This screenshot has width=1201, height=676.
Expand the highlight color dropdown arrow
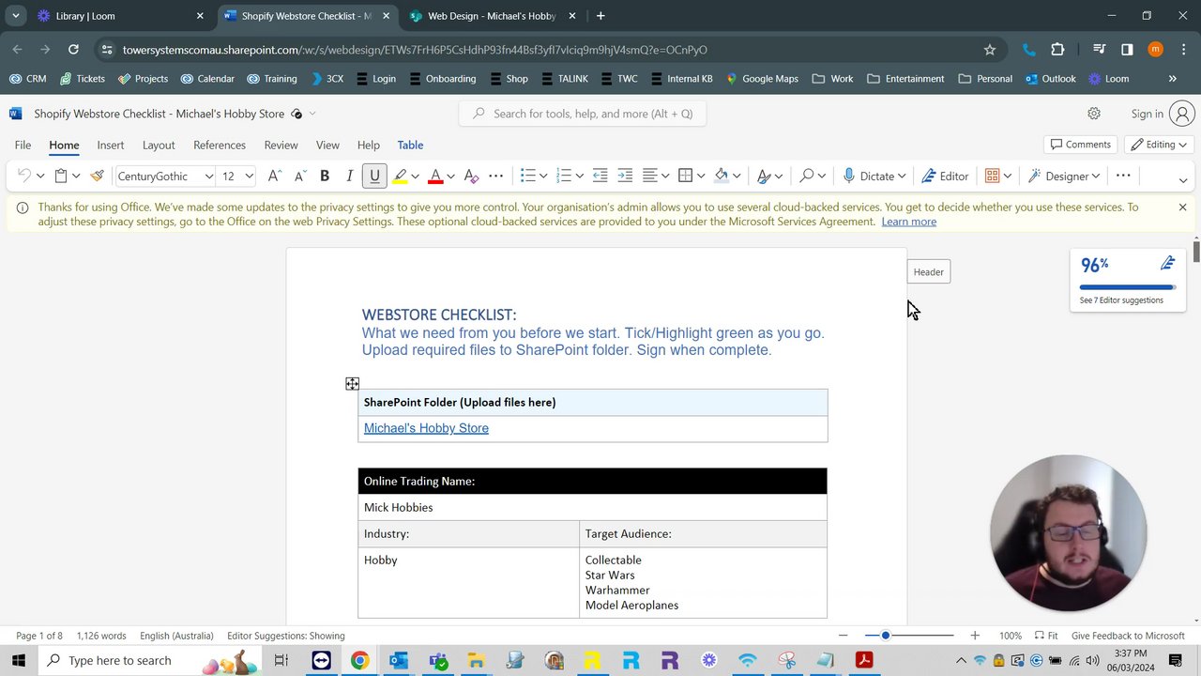click(415, 177)
